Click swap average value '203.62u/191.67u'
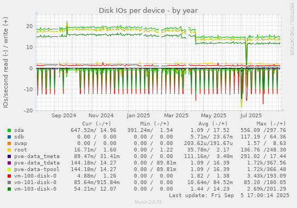 coord(208,143)
